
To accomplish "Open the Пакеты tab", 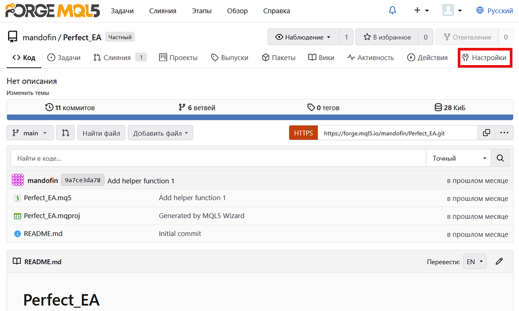I will click(279, 58).
